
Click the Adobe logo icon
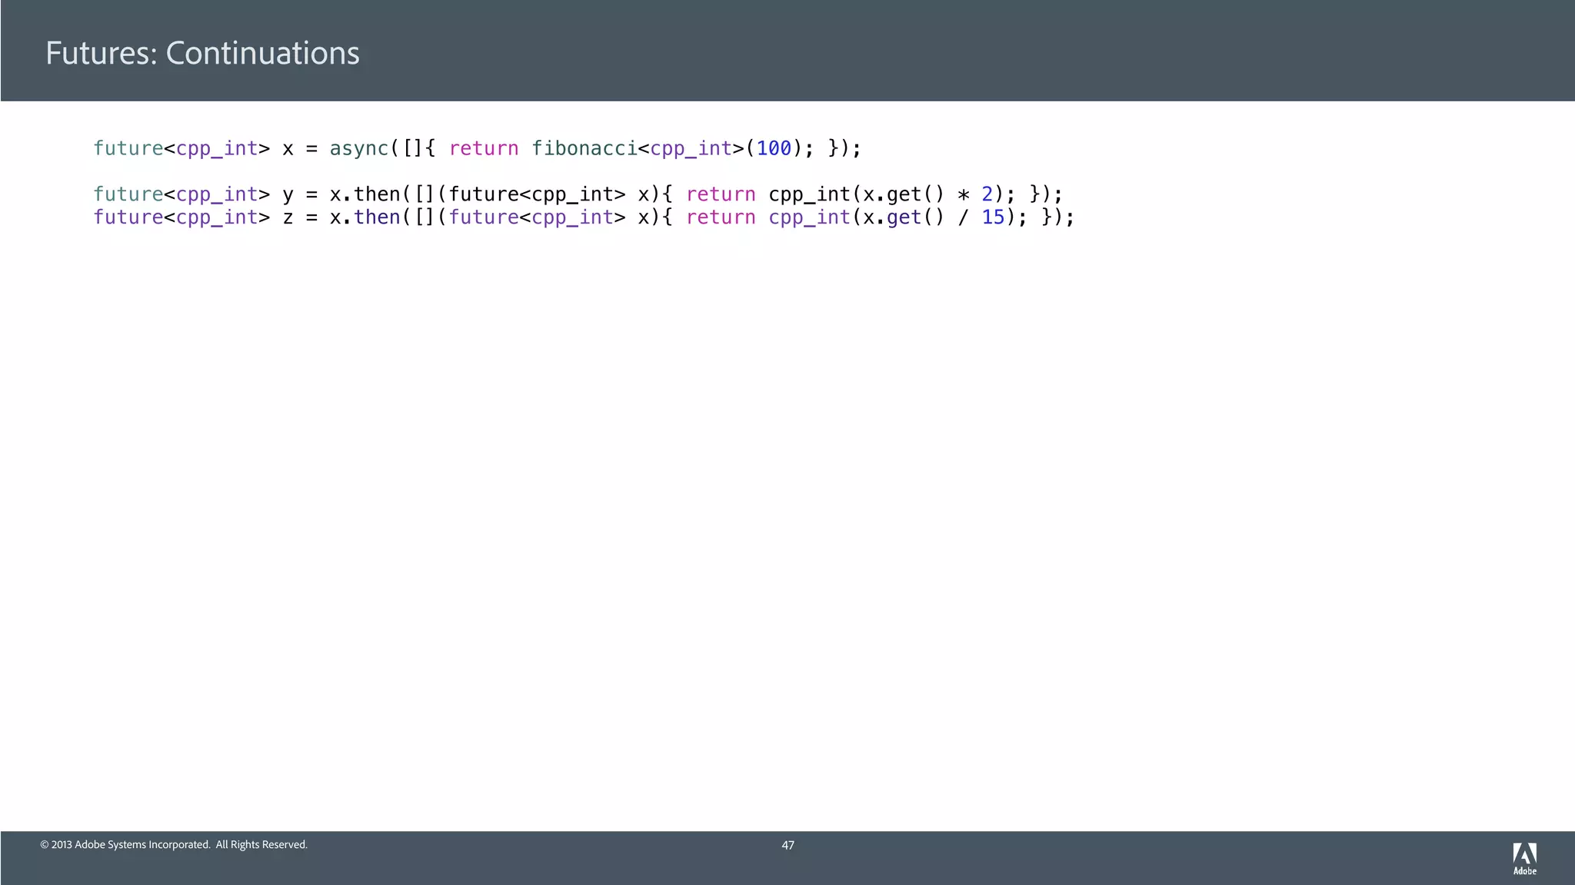(x=1524, y=854)
